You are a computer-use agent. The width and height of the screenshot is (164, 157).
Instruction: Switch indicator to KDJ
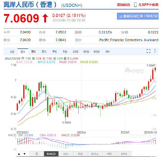[66, 154]
